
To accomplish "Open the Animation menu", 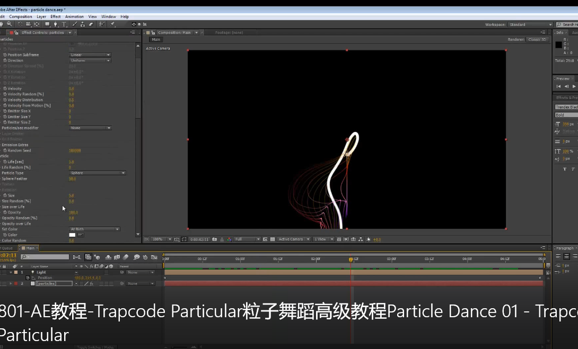I will [74, 16].
